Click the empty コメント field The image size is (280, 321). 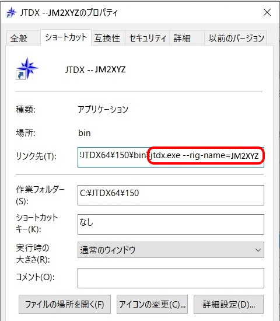point(171,278)
